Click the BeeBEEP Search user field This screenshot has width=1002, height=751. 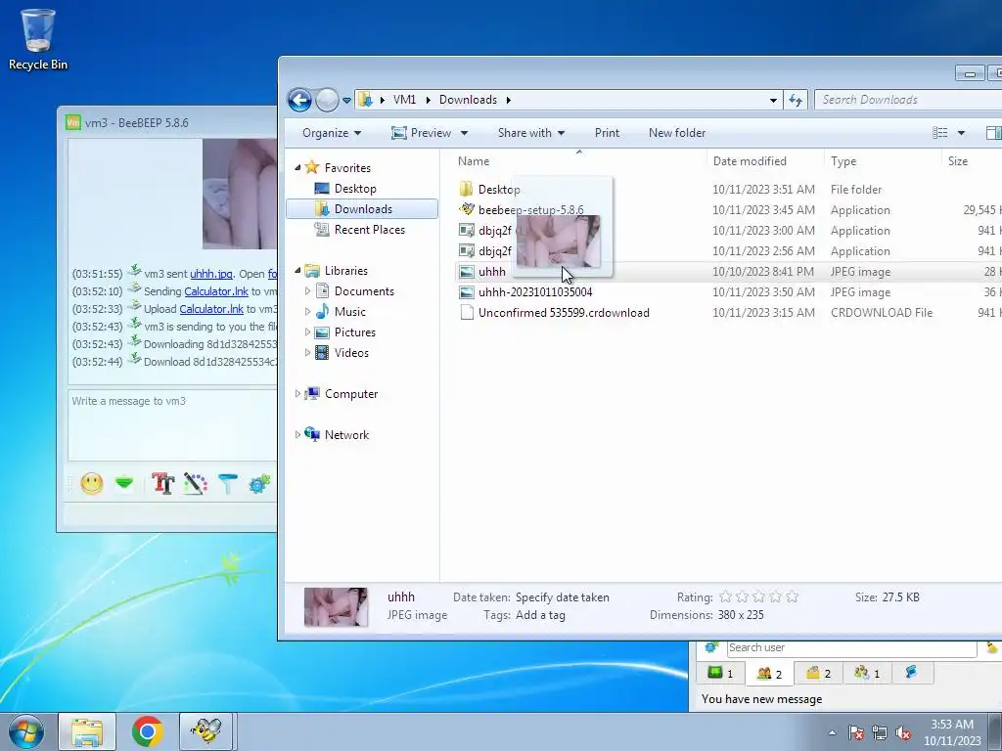pyautogui.click(x=852, y=647)
